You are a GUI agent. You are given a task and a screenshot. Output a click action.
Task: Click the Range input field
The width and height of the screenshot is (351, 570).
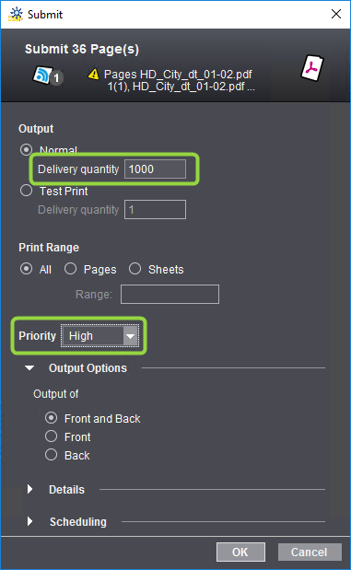[x=170, y=294]
